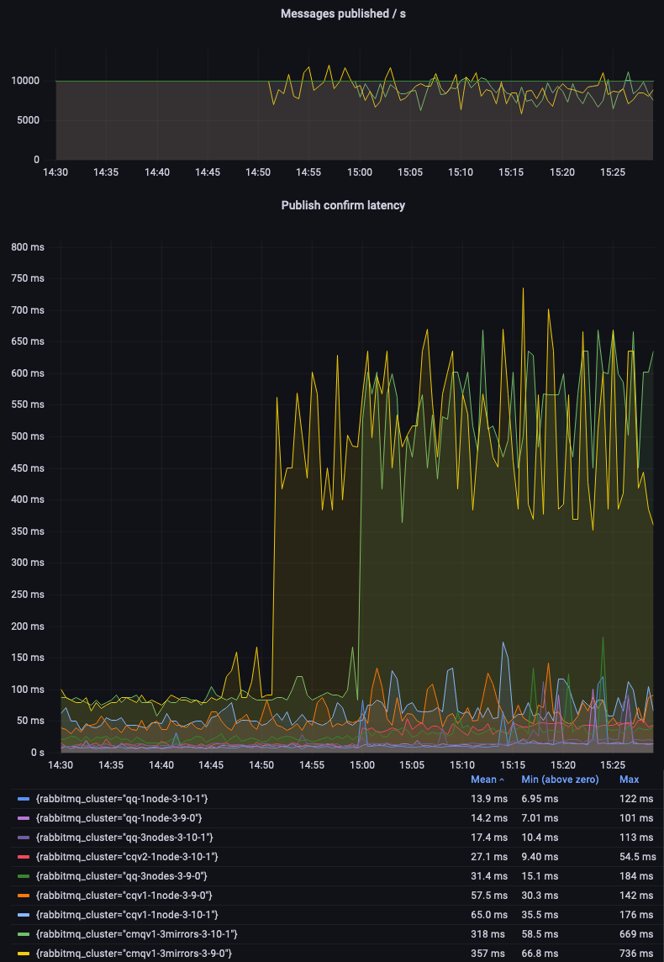
Task: Click the red cqv2-1node-3-10-1 color swatch
Action: [24, 856]
